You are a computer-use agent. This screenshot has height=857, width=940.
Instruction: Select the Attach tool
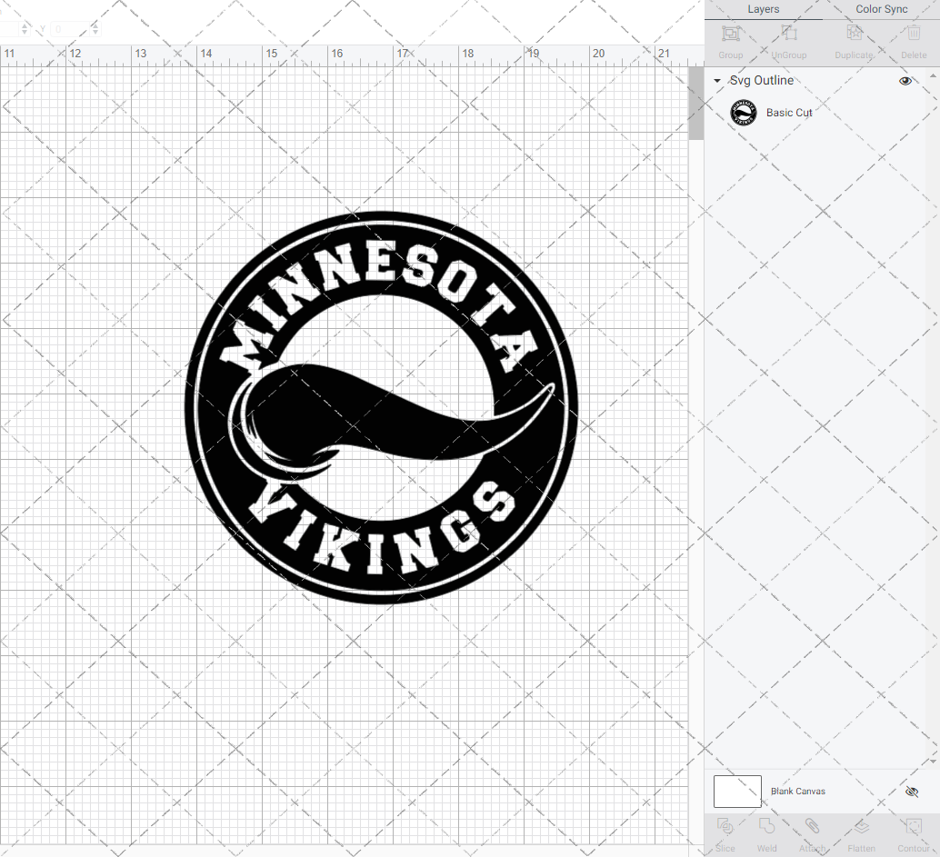pyautogui.click(x=813, y=835)
